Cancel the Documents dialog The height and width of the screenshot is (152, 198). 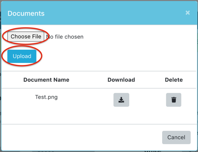[x=176, y=137]
